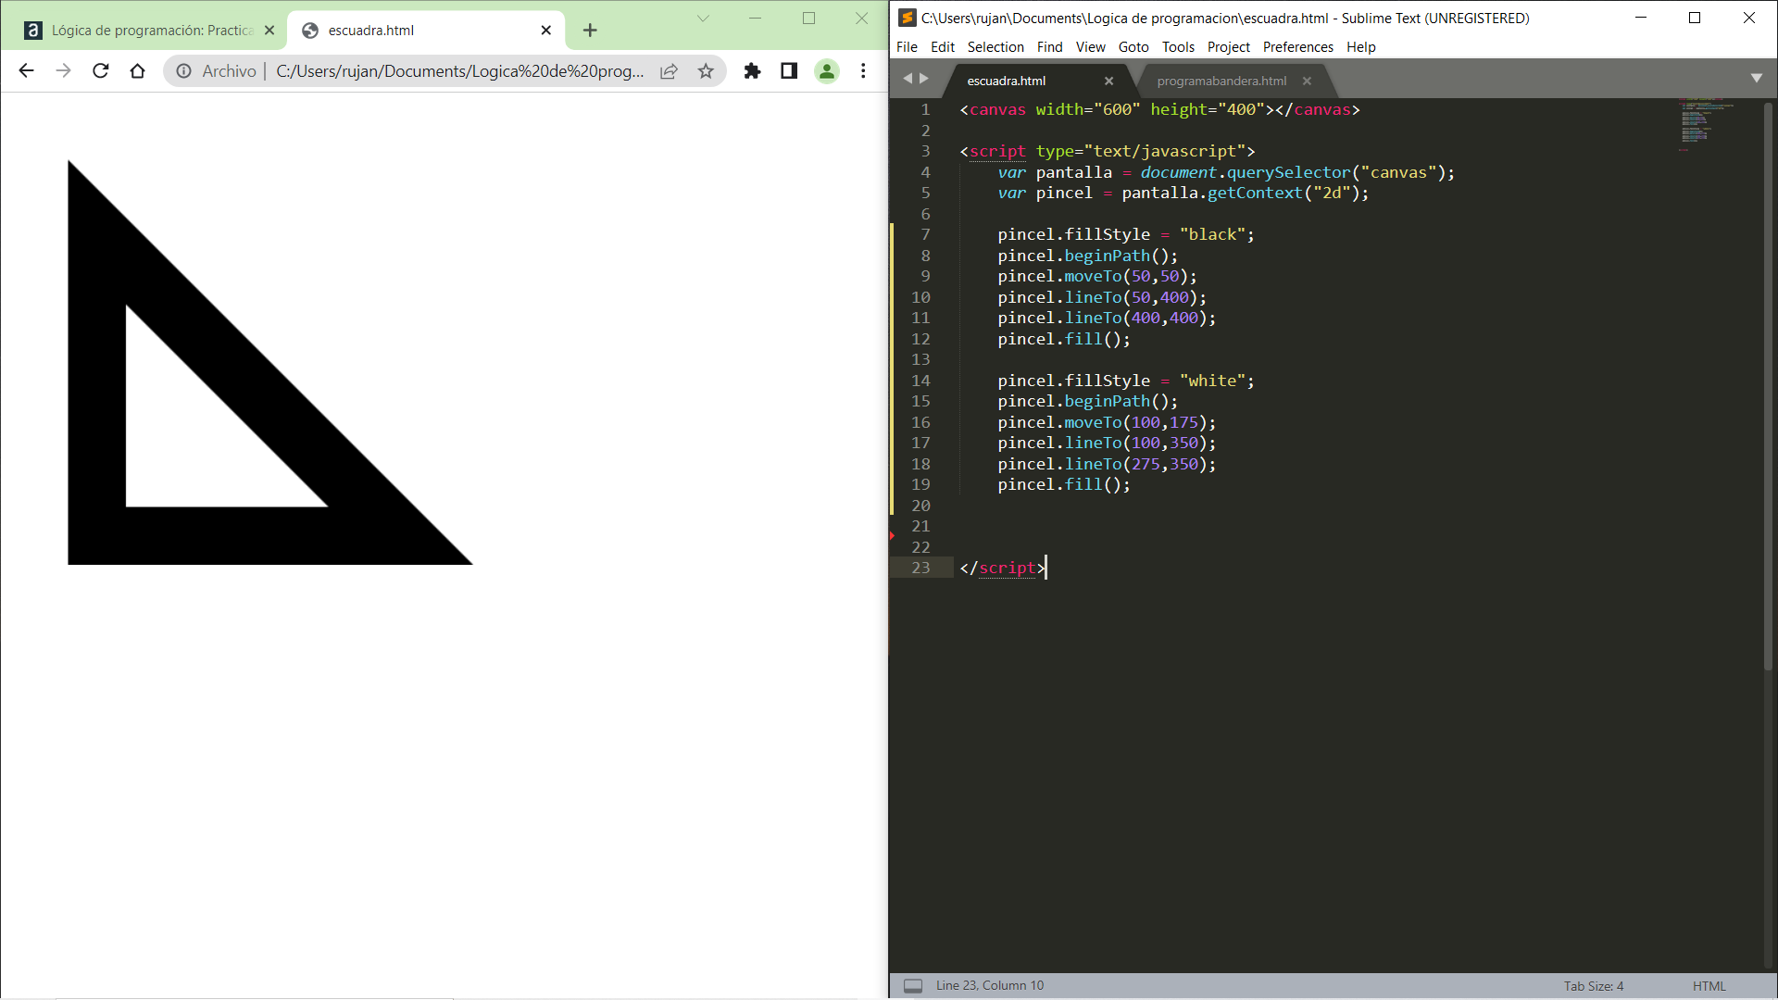Open the Selection menu
Viewport: 1778px width, 1000px height.
[995, 47]
